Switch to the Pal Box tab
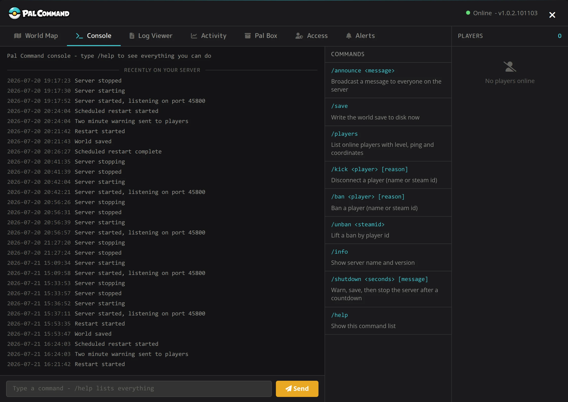Viewport: 568px width, 402px height. click(261, 36)
